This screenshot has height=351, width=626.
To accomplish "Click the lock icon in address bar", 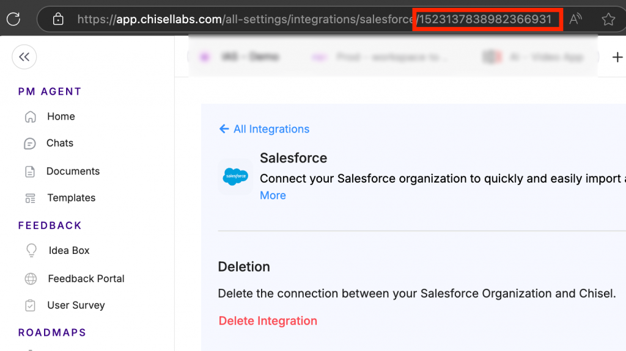I will [x=58, y=19].
